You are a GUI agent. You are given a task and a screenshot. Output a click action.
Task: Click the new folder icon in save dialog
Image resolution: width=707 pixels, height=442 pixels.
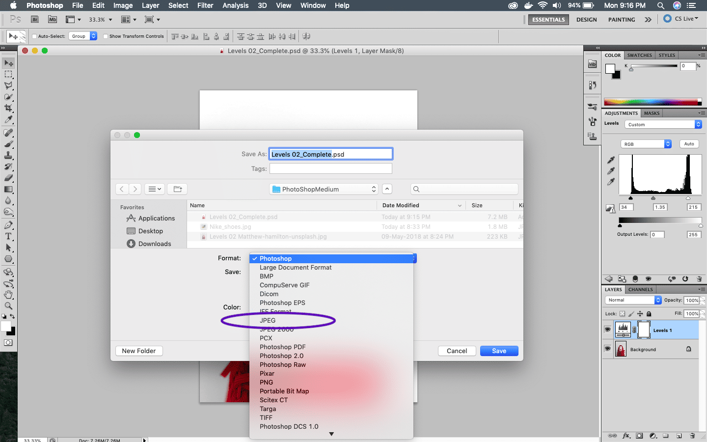pos(178,189)
